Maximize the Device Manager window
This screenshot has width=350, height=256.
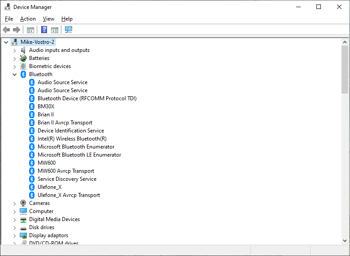tap(319, 7)
